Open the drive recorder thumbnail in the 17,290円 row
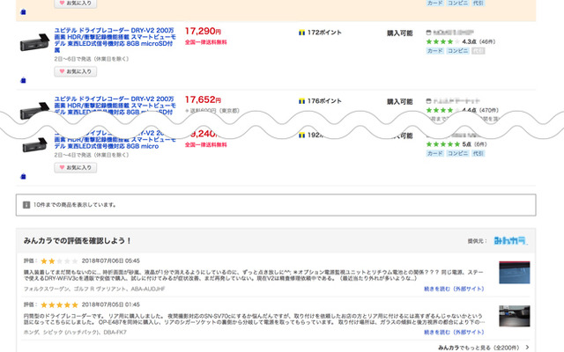The image size is (564, 352). 34,43
